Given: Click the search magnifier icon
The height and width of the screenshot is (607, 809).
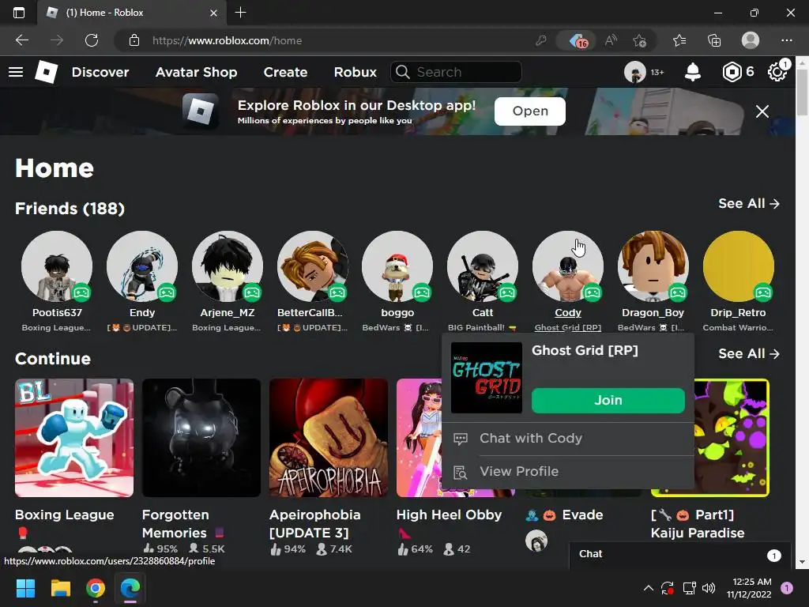Looking at the screenshot, I should click(x=403, y=72).
